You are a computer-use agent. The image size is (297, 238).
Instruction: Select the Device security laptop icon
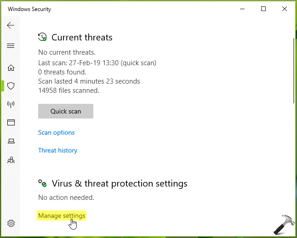[x=11, y=141]
